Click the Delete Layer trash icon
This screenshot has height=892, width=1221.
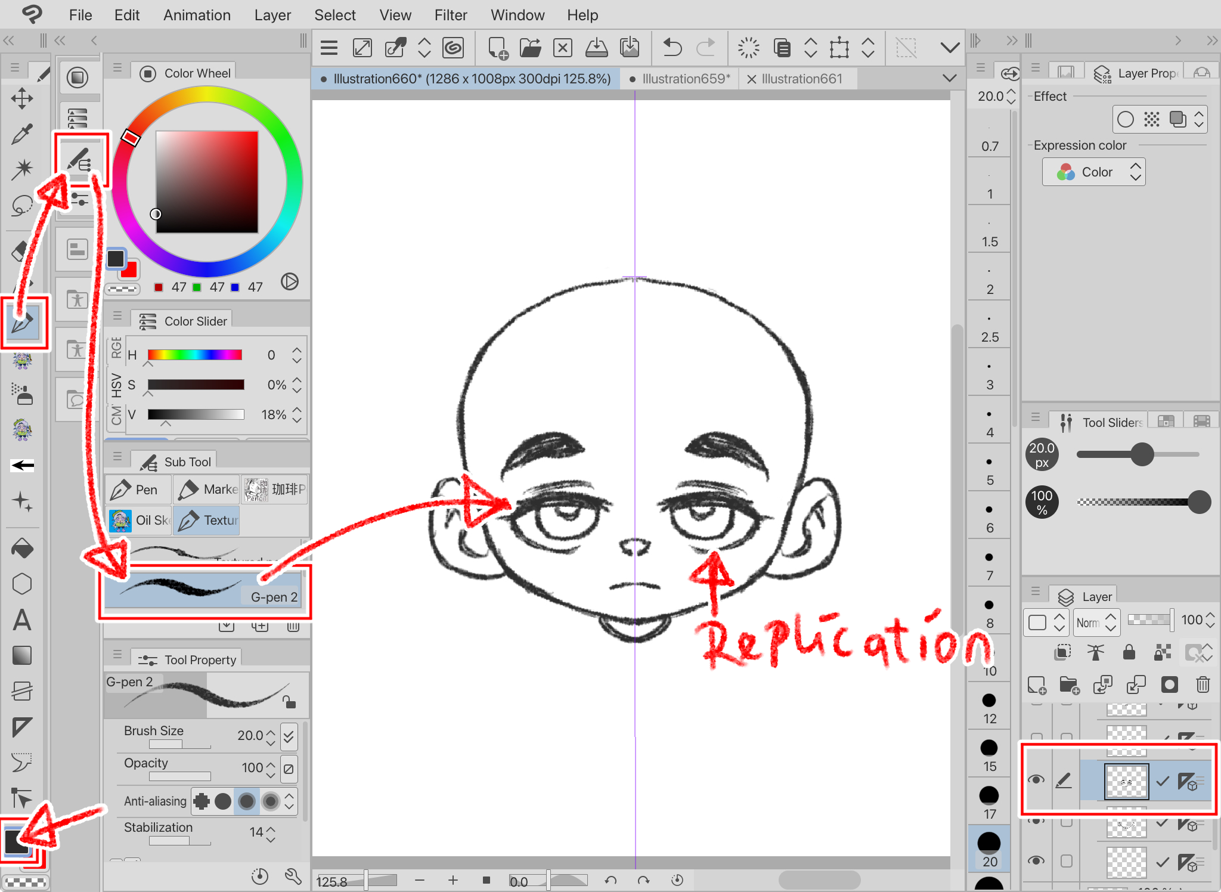(1203, 685)
